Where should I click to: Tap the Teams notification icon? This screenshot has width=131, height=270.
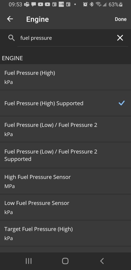point(27,4)
